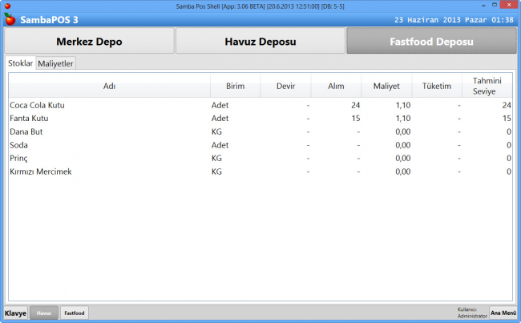This screenshot has height=323, width=521.
Task: Click the Adı column header
Action: (110, 86)
